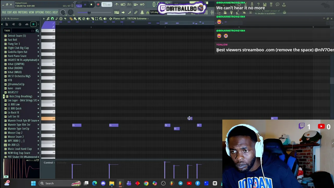Select Mr.808 (2) sample in browser

pos(14,145)
